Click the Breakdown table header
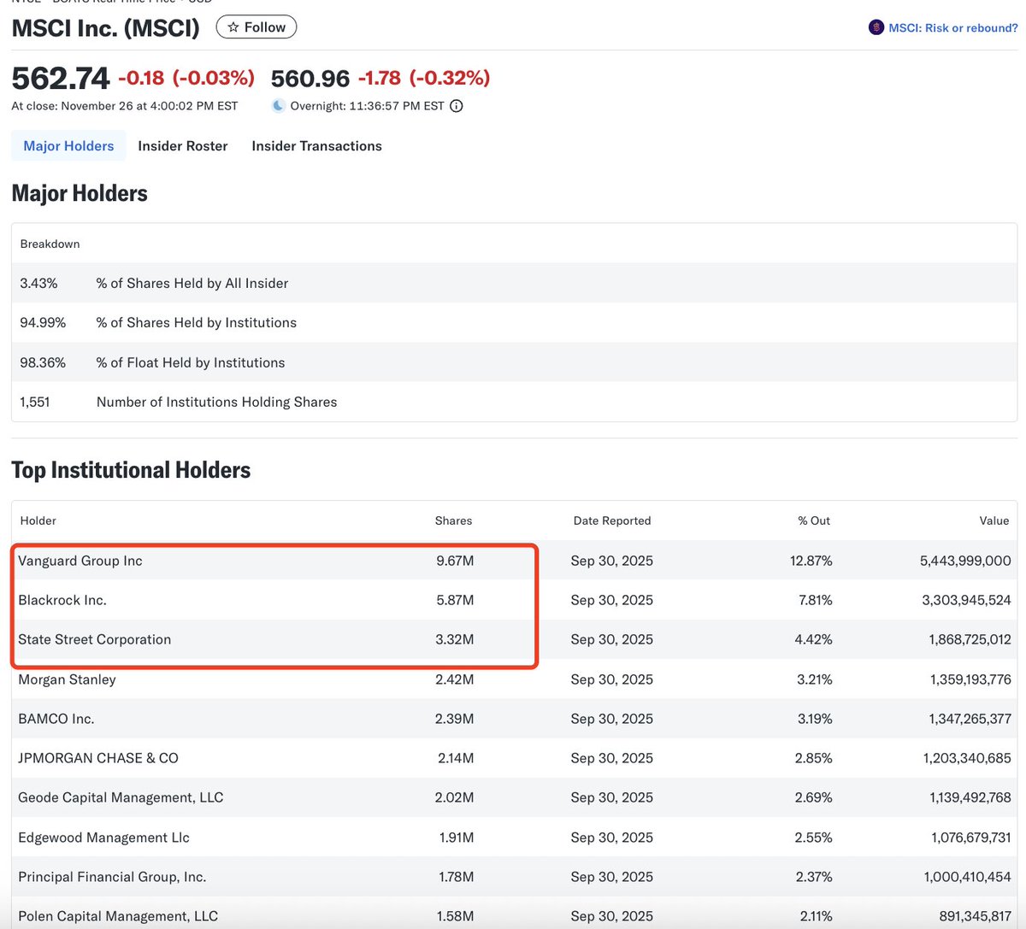 pos(50,244)
